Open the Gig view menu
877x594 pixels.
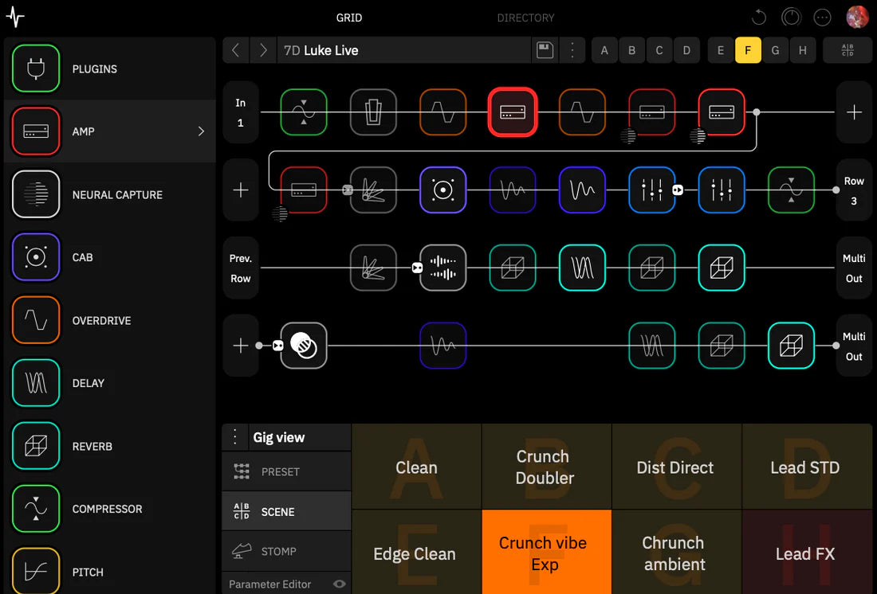point(235,436)
